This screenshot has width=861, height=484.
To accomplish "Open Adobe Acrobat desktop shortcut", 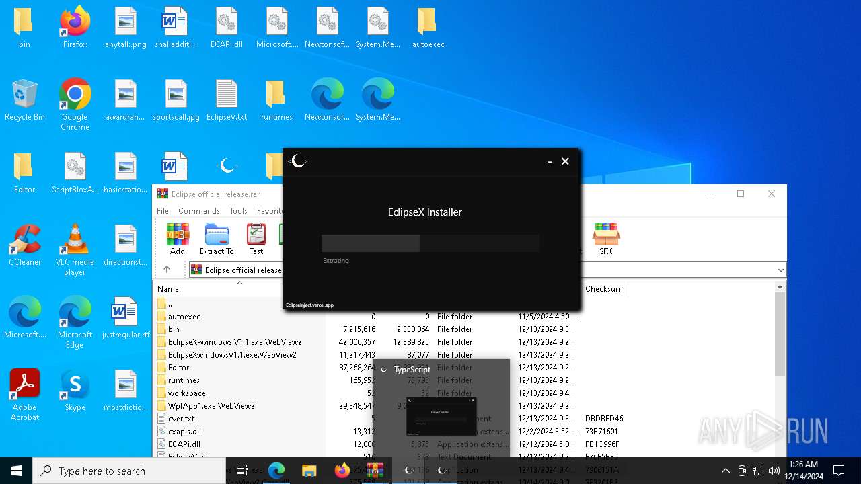I will 25,395.
